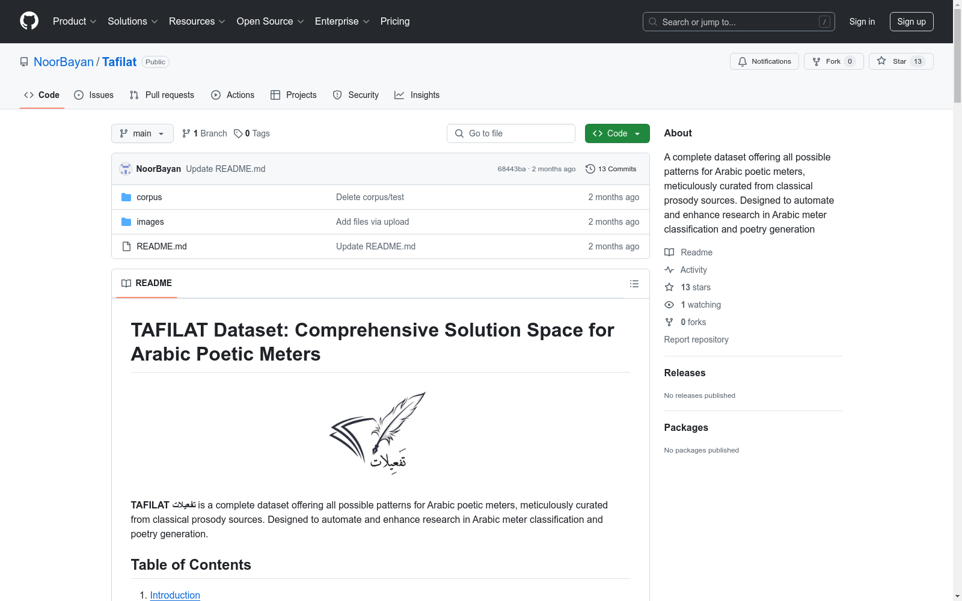Screen dimensions: 962x601
Task: Open the Delete corpus/test commit
Action: click(370, 197)
